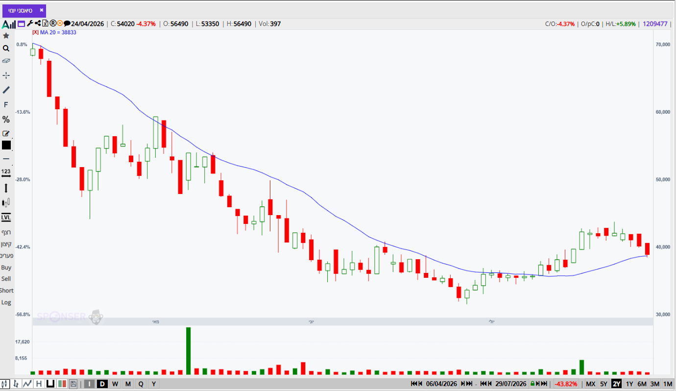The image size is (676, 391).
Task: Click the tallest green volume bar
Action: tap(188, 351)
